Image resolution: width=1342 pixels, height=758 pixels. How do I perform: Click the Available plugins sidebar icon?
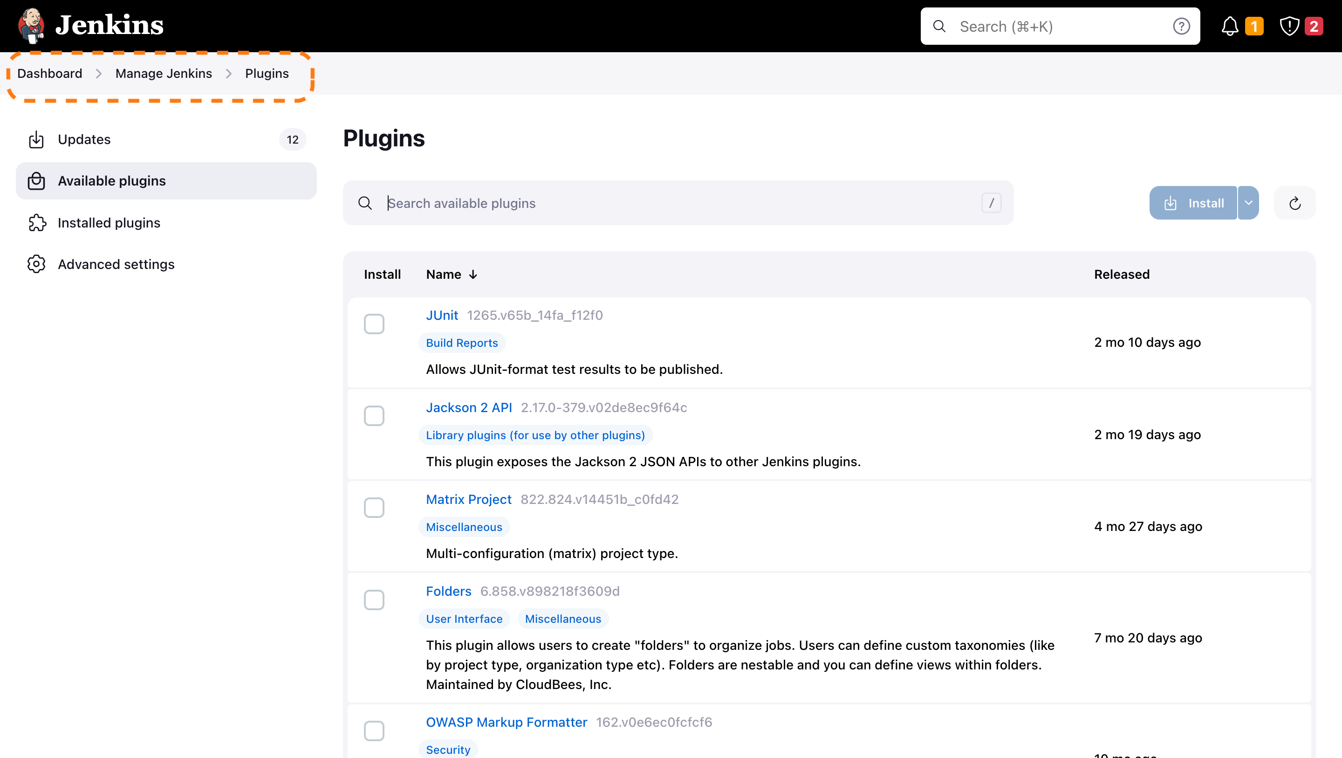(x=36, y=181)
